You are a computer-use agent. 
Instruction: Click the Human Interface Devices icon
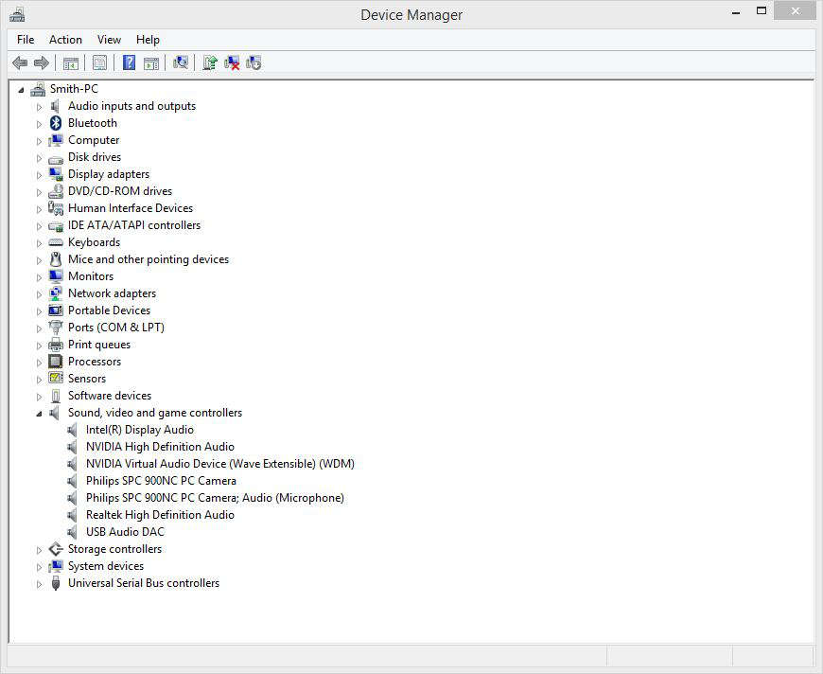(x=56, y=208)
